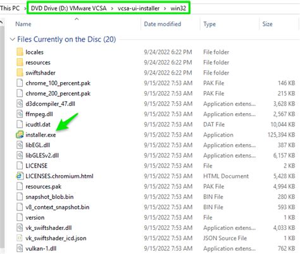Open the resources folder icon

click(20, 62)
